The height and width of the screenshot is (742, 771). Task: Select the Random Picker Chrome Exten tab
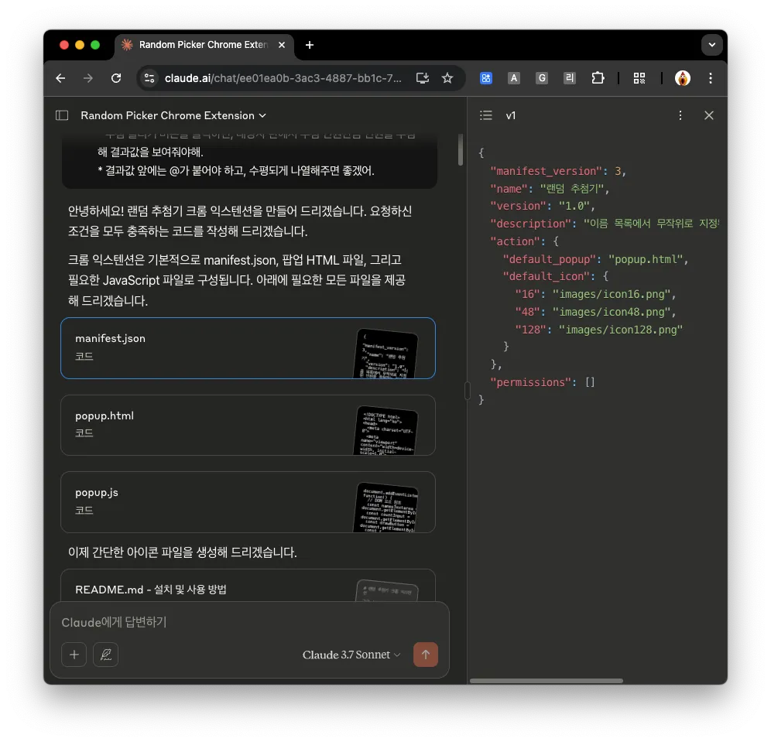pyautogui.click(x=204, y=45)
